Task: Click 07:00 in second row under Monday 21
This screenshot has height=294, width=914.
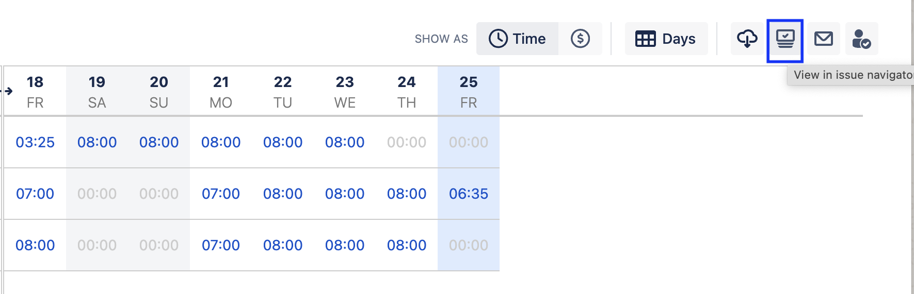Action: coord(221,194)
